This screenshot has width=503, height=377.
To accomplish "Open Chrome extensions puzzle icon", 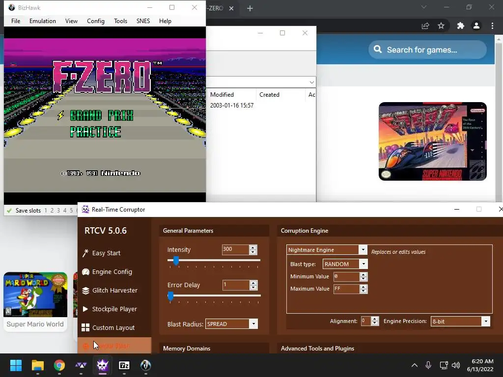I will point(461,26).
